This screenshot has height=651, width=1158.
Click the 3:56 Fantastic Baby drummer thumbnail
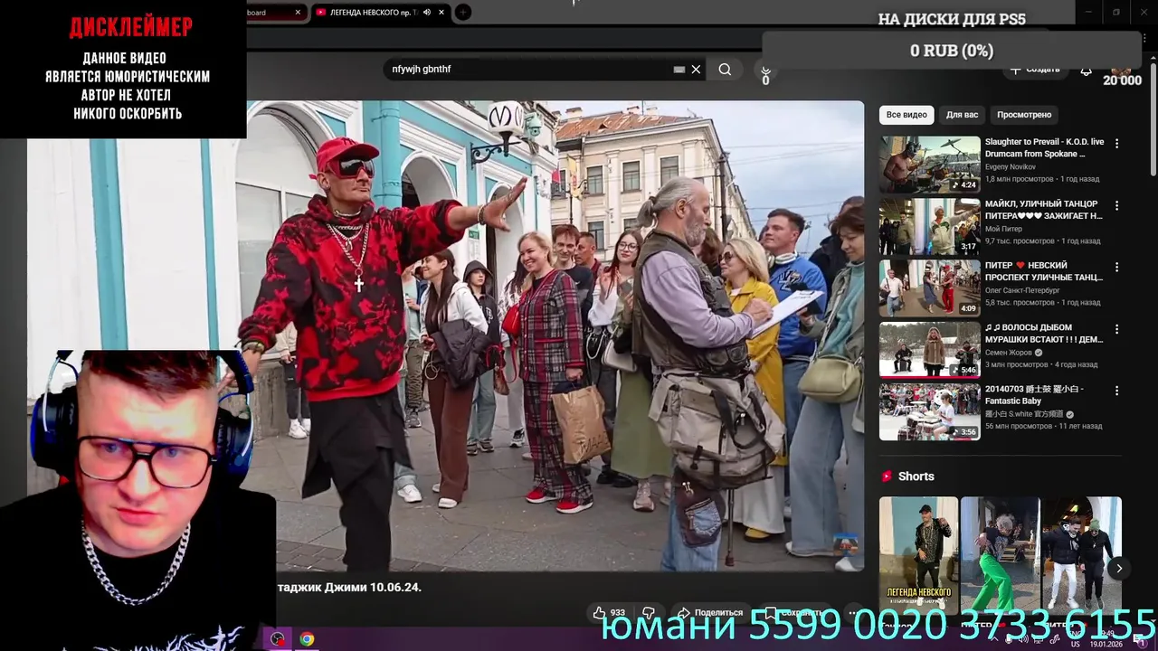[929, 411]
